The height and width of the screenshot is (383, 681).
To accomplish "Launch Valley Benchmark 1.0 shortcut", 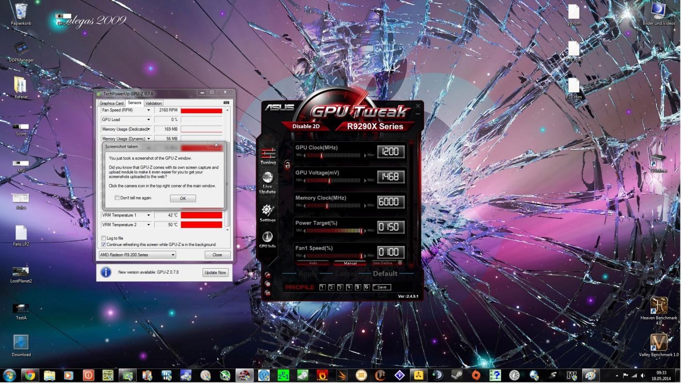I will click(x=658, y=345).
